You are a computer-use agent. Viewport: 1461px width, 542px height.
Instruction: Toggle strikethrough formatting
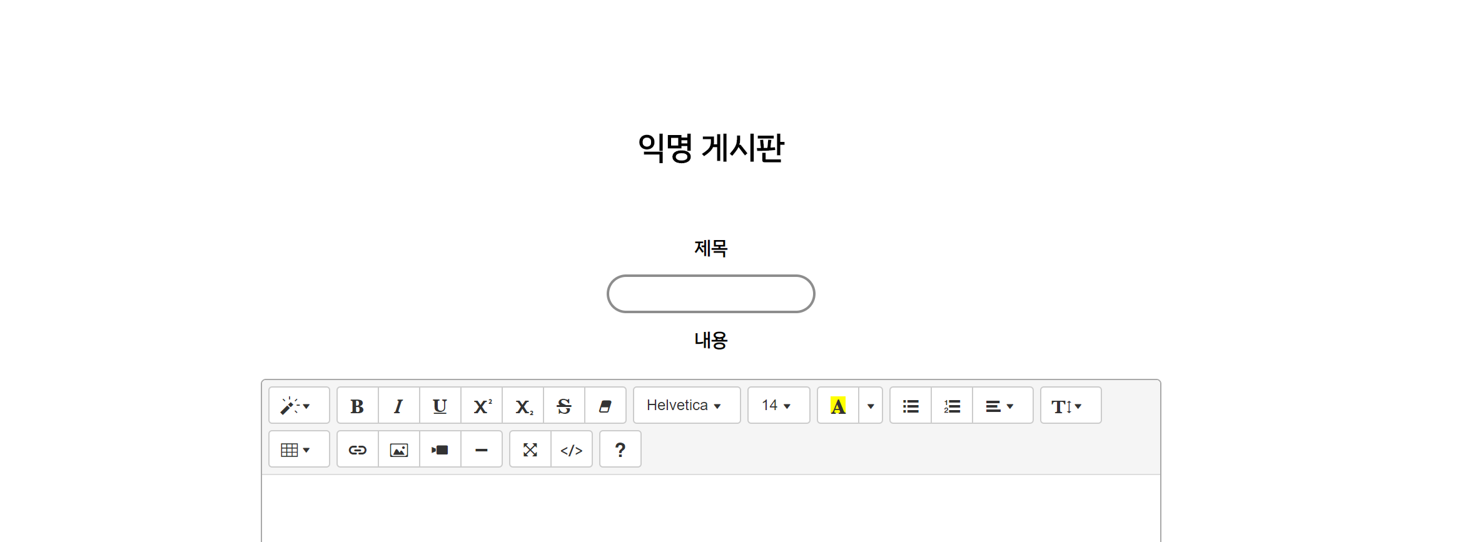click(x=564, y=406)
